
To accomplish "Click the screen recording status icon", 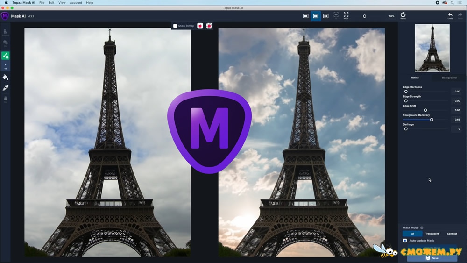I will coord(437,3).
